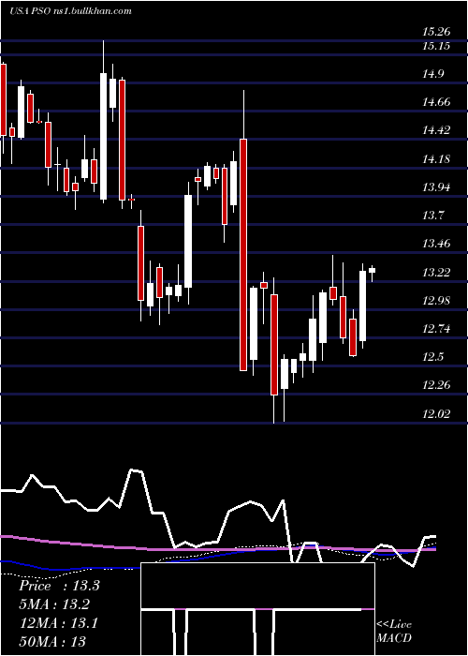
Task: Select the 12.74 price axis label
Action: [x=436, y=329]
